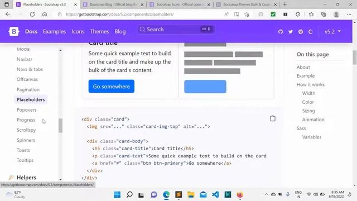
Task: Open Blog in the navbar
Action: click(x=120, y=31)
